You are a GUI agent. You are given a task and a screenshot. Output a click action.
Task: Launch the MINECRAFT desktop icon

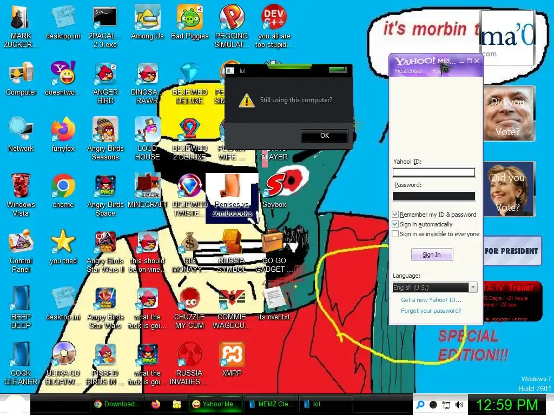click(x=147, y=191)
